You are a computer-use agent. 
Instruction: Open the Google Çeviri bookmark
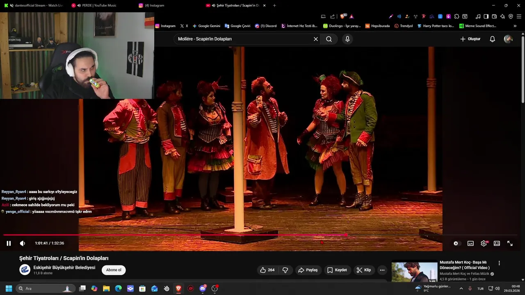pyautogui.click(x=237, y=26)
